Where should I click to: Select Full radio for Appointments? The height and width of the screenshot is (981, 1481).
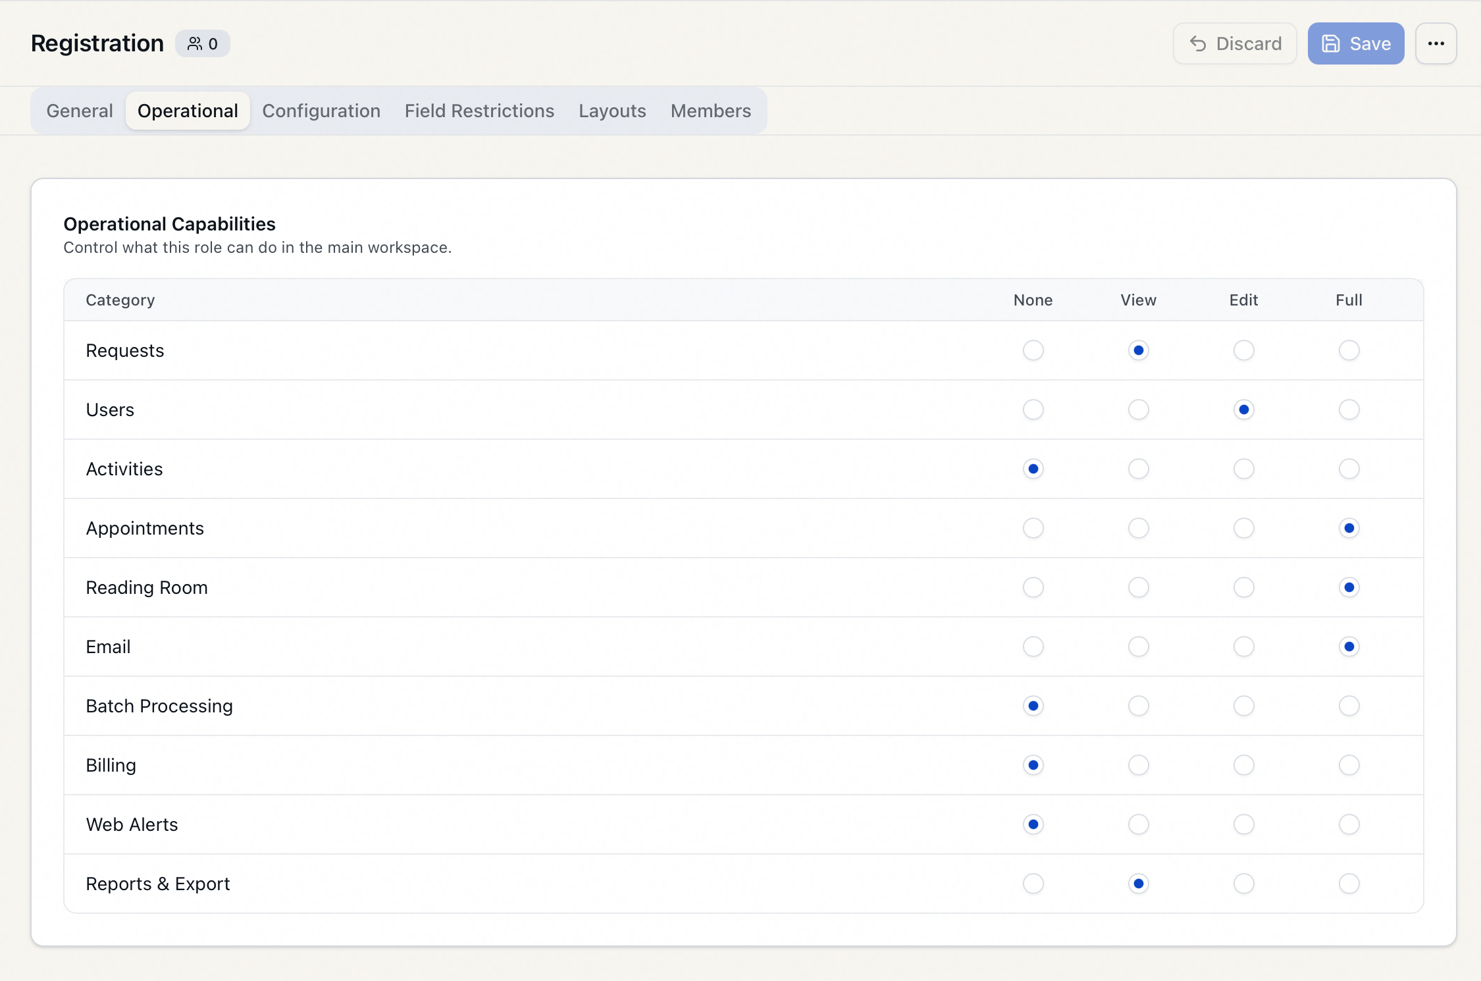click(x=1349, y=528)
